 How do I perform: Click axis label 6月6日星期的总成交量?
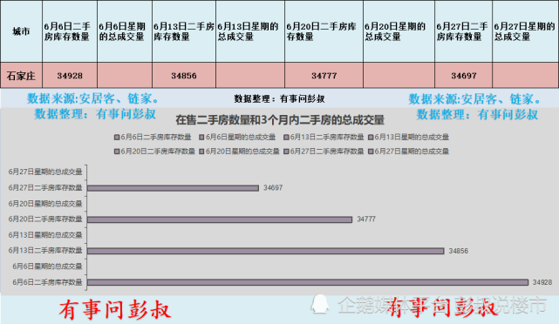tap(47, 267)
